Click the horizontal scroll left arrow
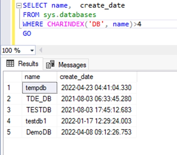The height and width of the screenshot is (155, 177). [40, 50]
